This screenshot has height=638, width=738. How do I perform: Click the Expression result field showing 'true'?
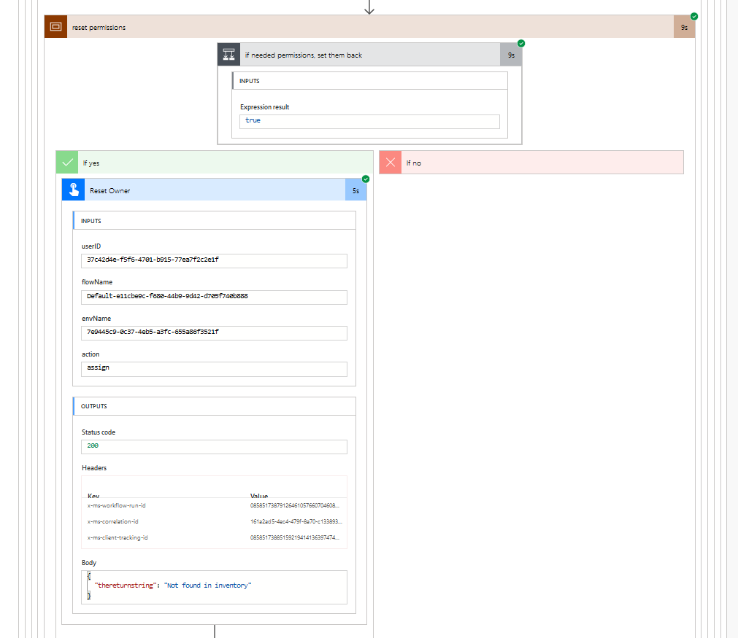click(369, 121)
